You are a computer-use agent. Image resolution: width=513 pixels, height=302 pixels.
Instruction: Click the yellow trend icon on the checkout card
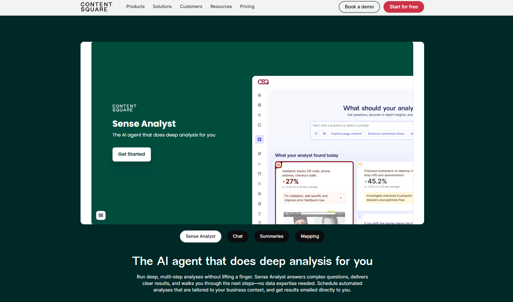coord(360,164)
